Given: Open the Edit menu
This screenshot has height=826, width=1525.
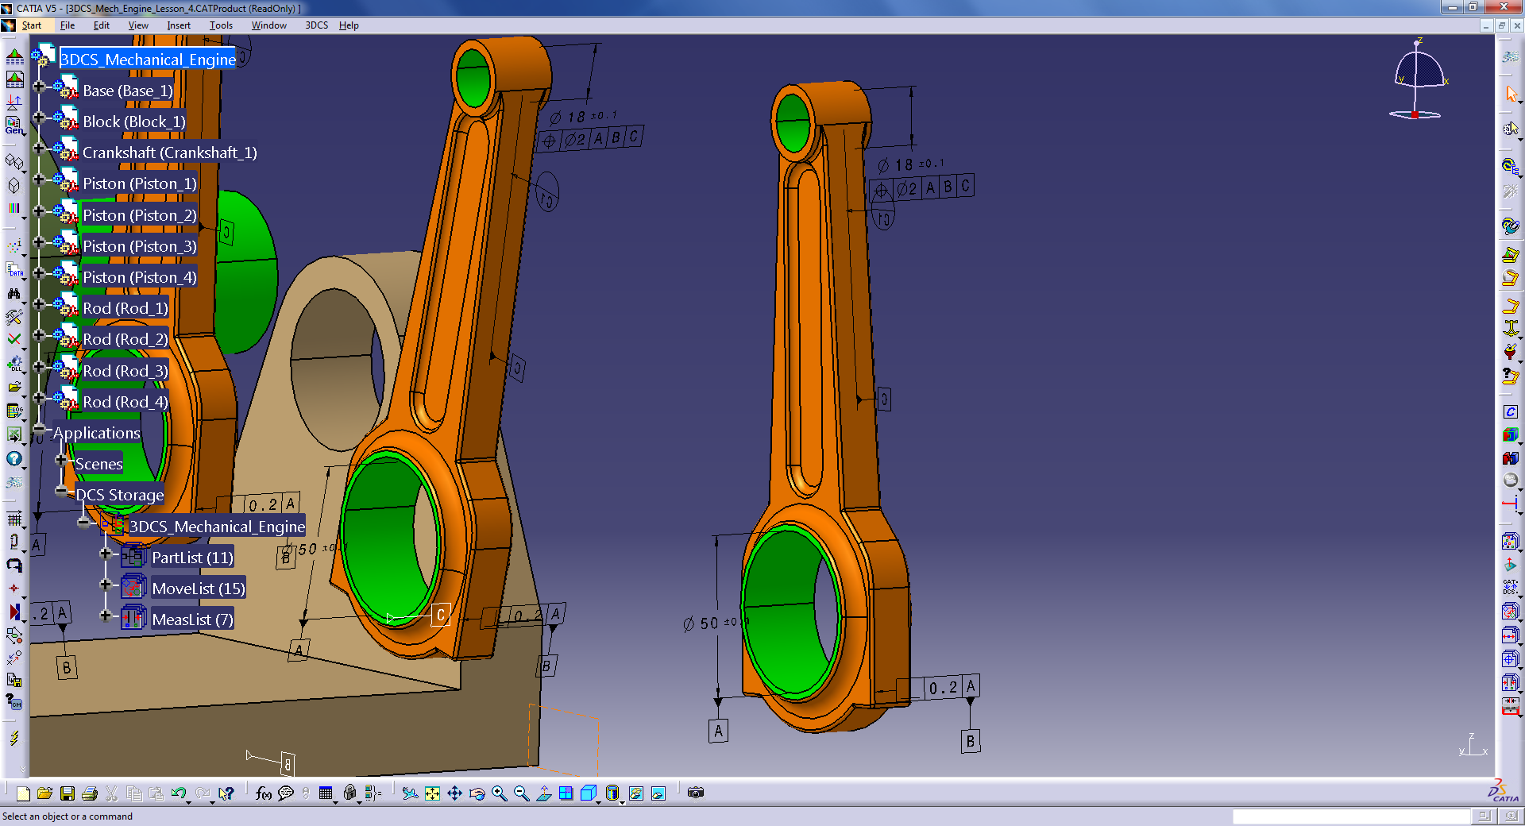Looking at the screenshot, I should pos(102,25).
